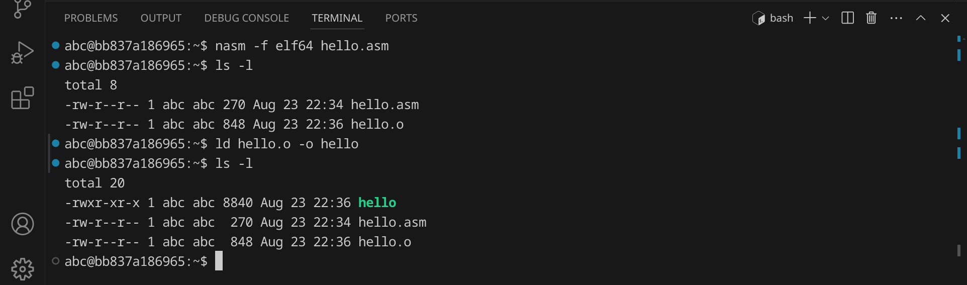The image size is (967, 285).
Task: Open the Extensions view
Action: 22,98
